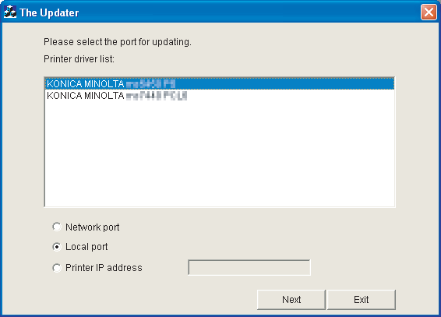Click blurred model name in second row
This screenshot has width=441, height=317.
point(157,96)
